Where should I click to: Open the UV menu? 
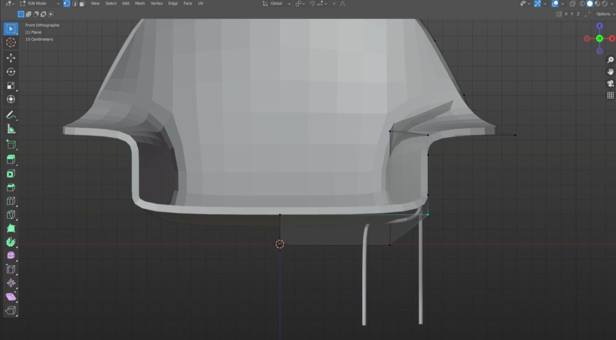tap(200, 4)
